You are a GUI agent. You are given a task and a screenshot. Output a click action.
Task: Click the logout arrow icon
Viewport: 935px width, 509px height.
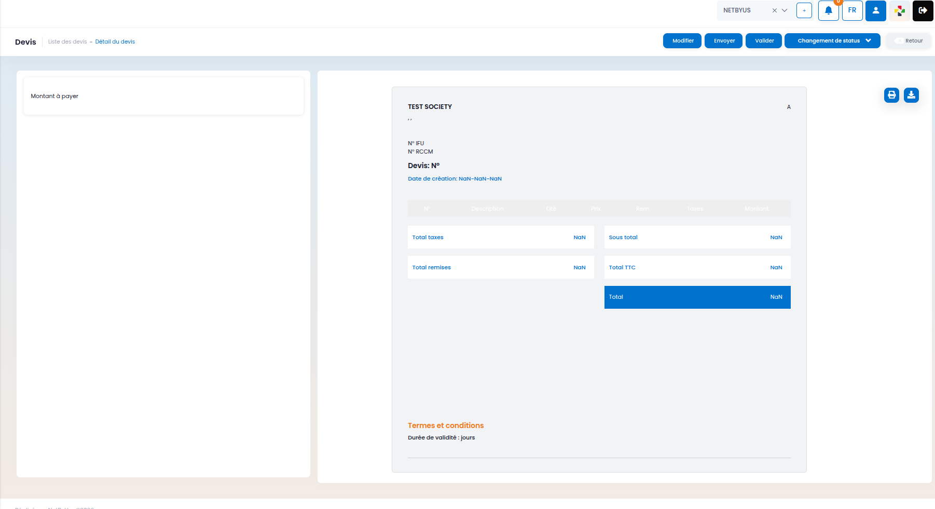pyautogui.click(x=923, y=11)
